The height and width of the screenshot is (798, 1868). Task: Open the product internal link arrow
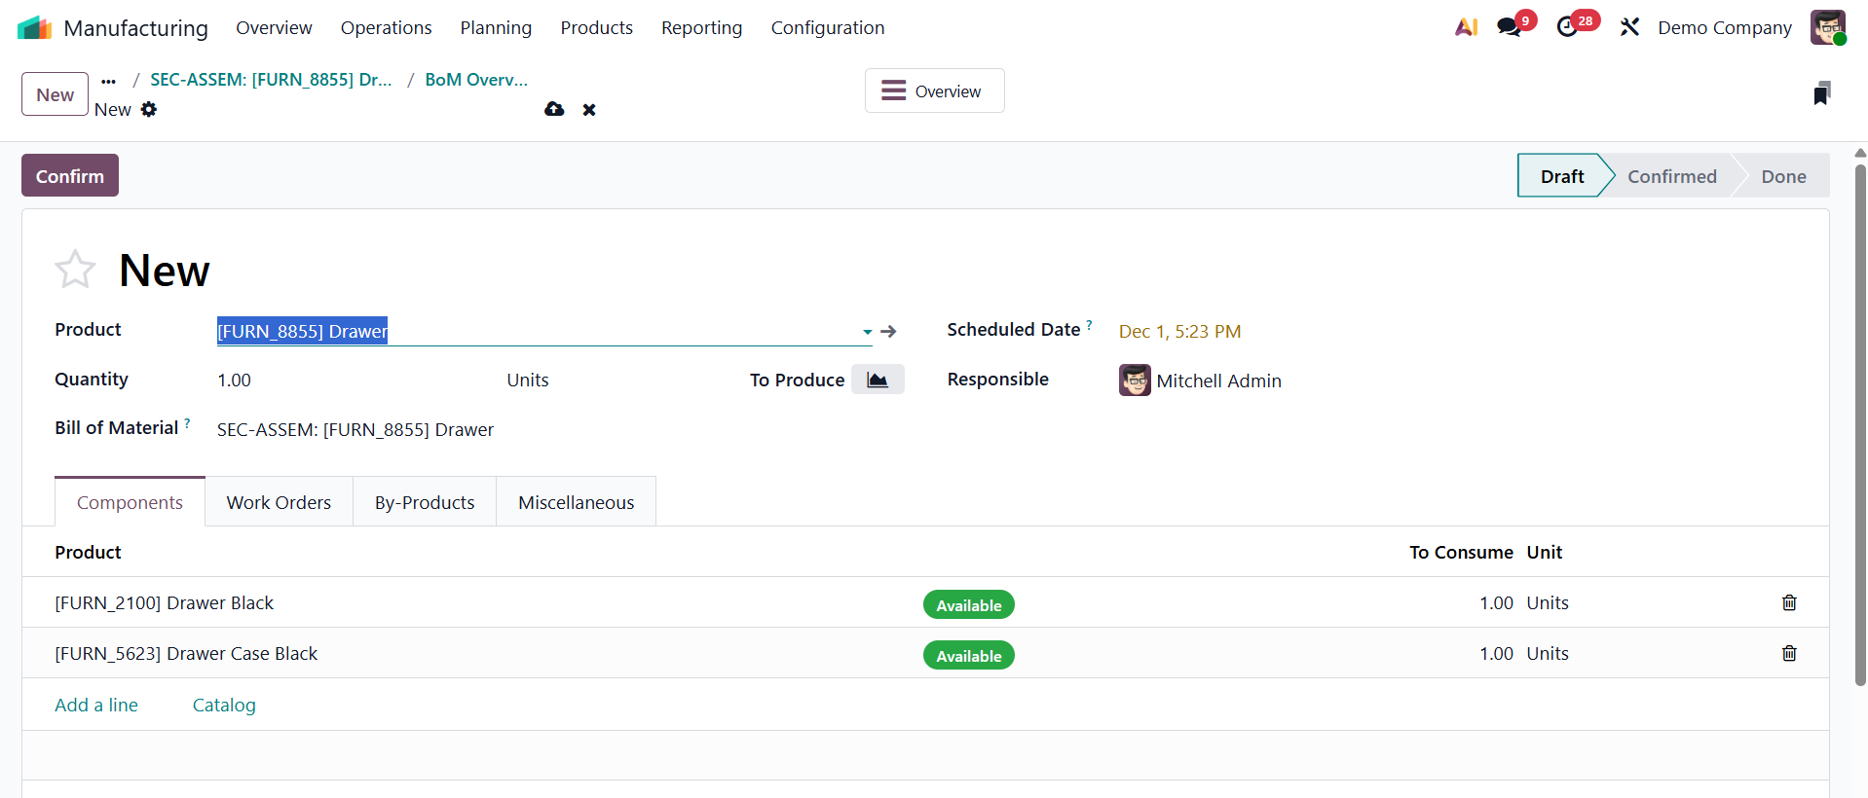pos(888,332)
